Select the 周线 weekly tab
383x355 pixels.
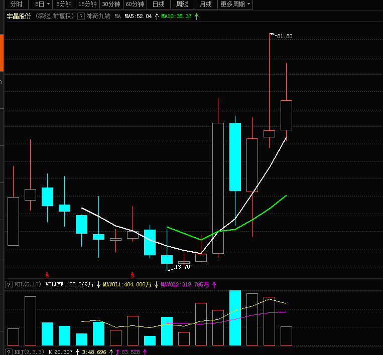coord(182,5)
